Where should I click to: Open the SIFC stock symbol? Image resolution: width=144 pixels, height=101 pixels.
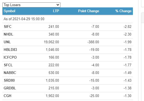point(8,27)
